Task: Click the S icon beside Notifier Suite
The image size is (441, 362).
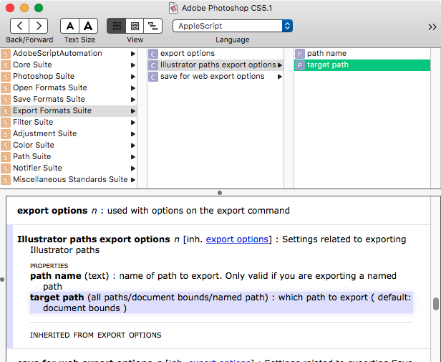Action: point(6,168)
